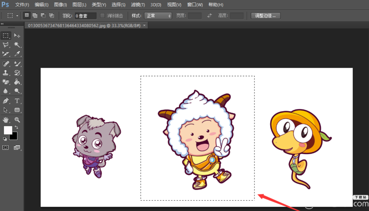This screenshot has height=211, width=369.
Task: Open the 图层(L) menu
Action: tap(79, 5)
